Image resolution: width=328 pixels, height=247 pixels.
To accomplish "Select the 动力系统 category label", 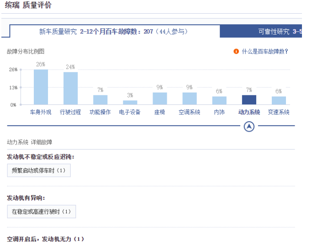I will point(249,112).
